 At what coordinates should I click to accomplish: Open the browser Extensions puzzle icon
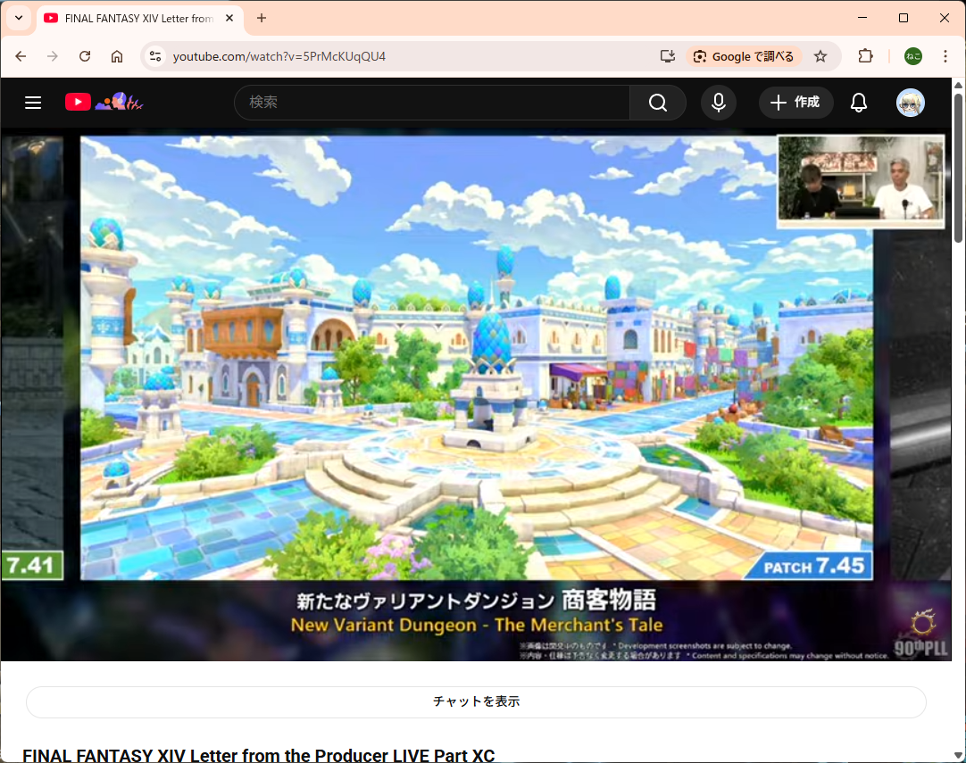[x=865, y=56]
